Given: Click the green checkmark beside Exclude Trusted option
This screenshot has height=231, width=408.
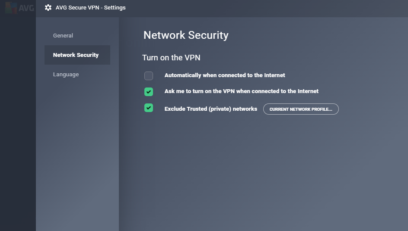Looking at the screenshot, I should tap(149, 108).
